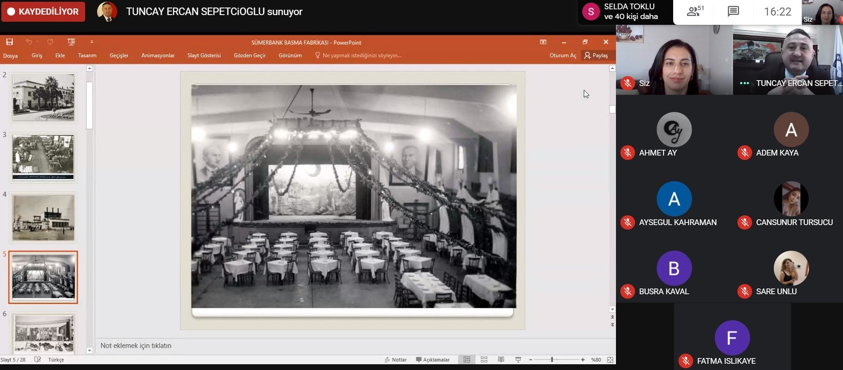
Task: Open the Meet chat messages icon
Action: pos(733,12)
